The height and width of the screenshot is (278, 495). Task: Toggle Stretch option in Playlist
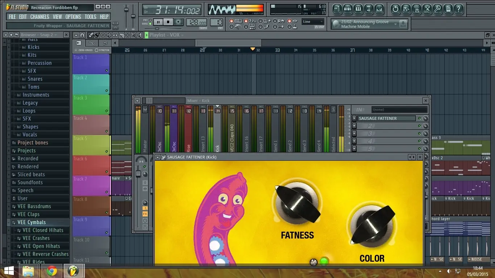click(x=96, y=50)
